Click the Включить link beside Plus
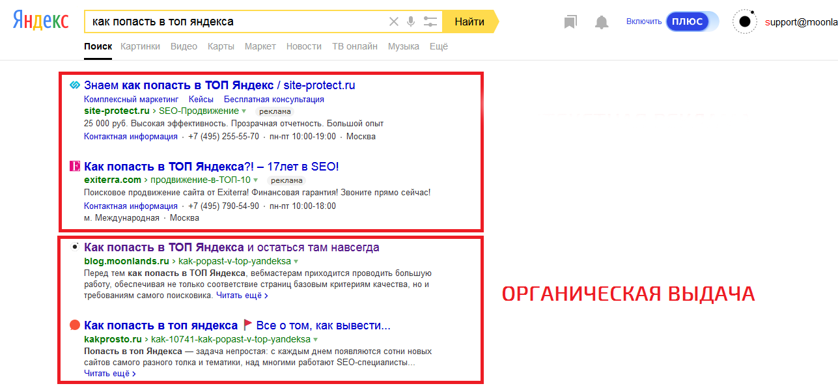The image size is (838, 386). click(x=644, y=21)
